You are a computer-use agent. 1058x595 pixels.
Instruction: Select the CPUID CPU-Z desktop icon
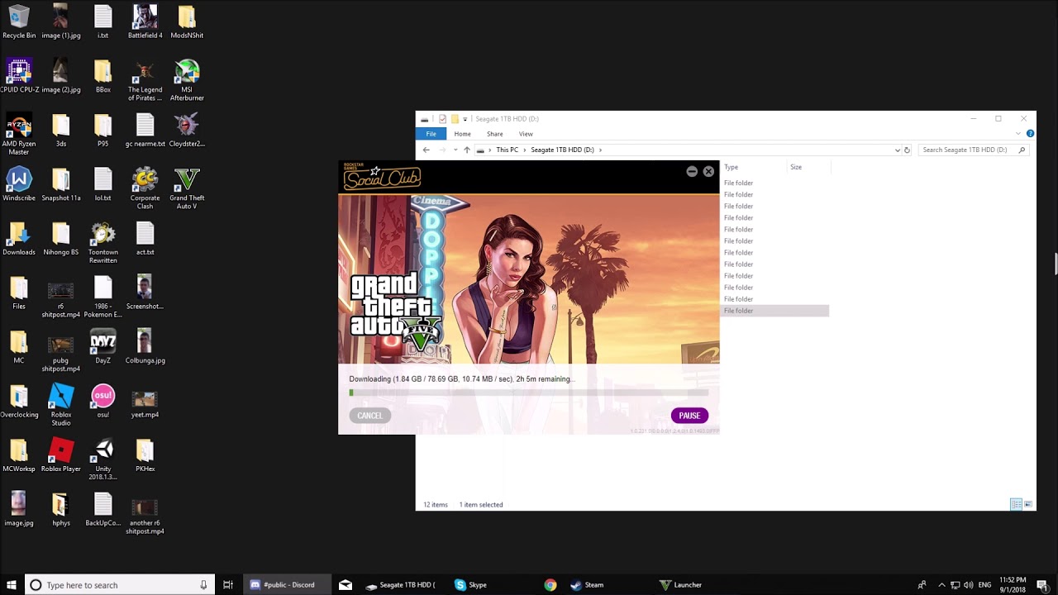[18, 76]
